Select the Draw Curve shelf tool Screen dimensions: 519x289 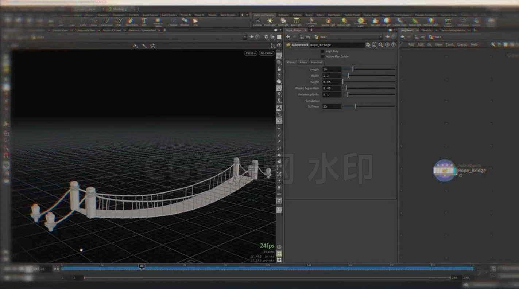click(x=106, y=22)
